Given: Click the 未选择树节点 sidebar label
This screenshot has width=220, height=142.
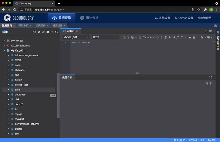Looking at the screenshot, I should (x=218, y=43).
